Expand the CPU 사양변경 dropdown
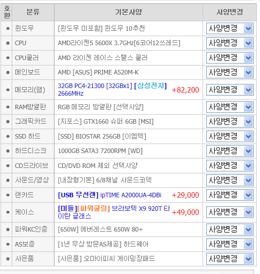Image resolution: width=260 pixels, height=274 pixels. coord(230,43)
